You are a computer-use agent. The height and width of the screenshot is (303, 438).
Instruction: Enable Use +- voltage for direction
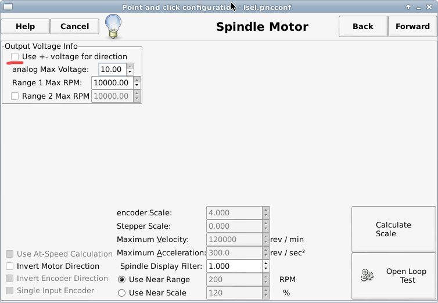pyautogui.click(x=15, y=57)
